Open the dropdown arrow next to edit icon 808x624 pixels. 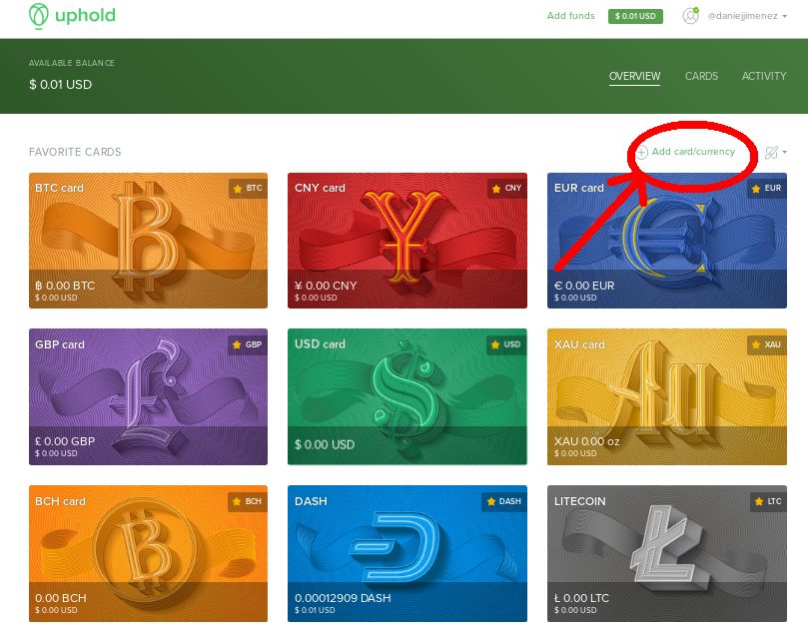tap(784, 152)
